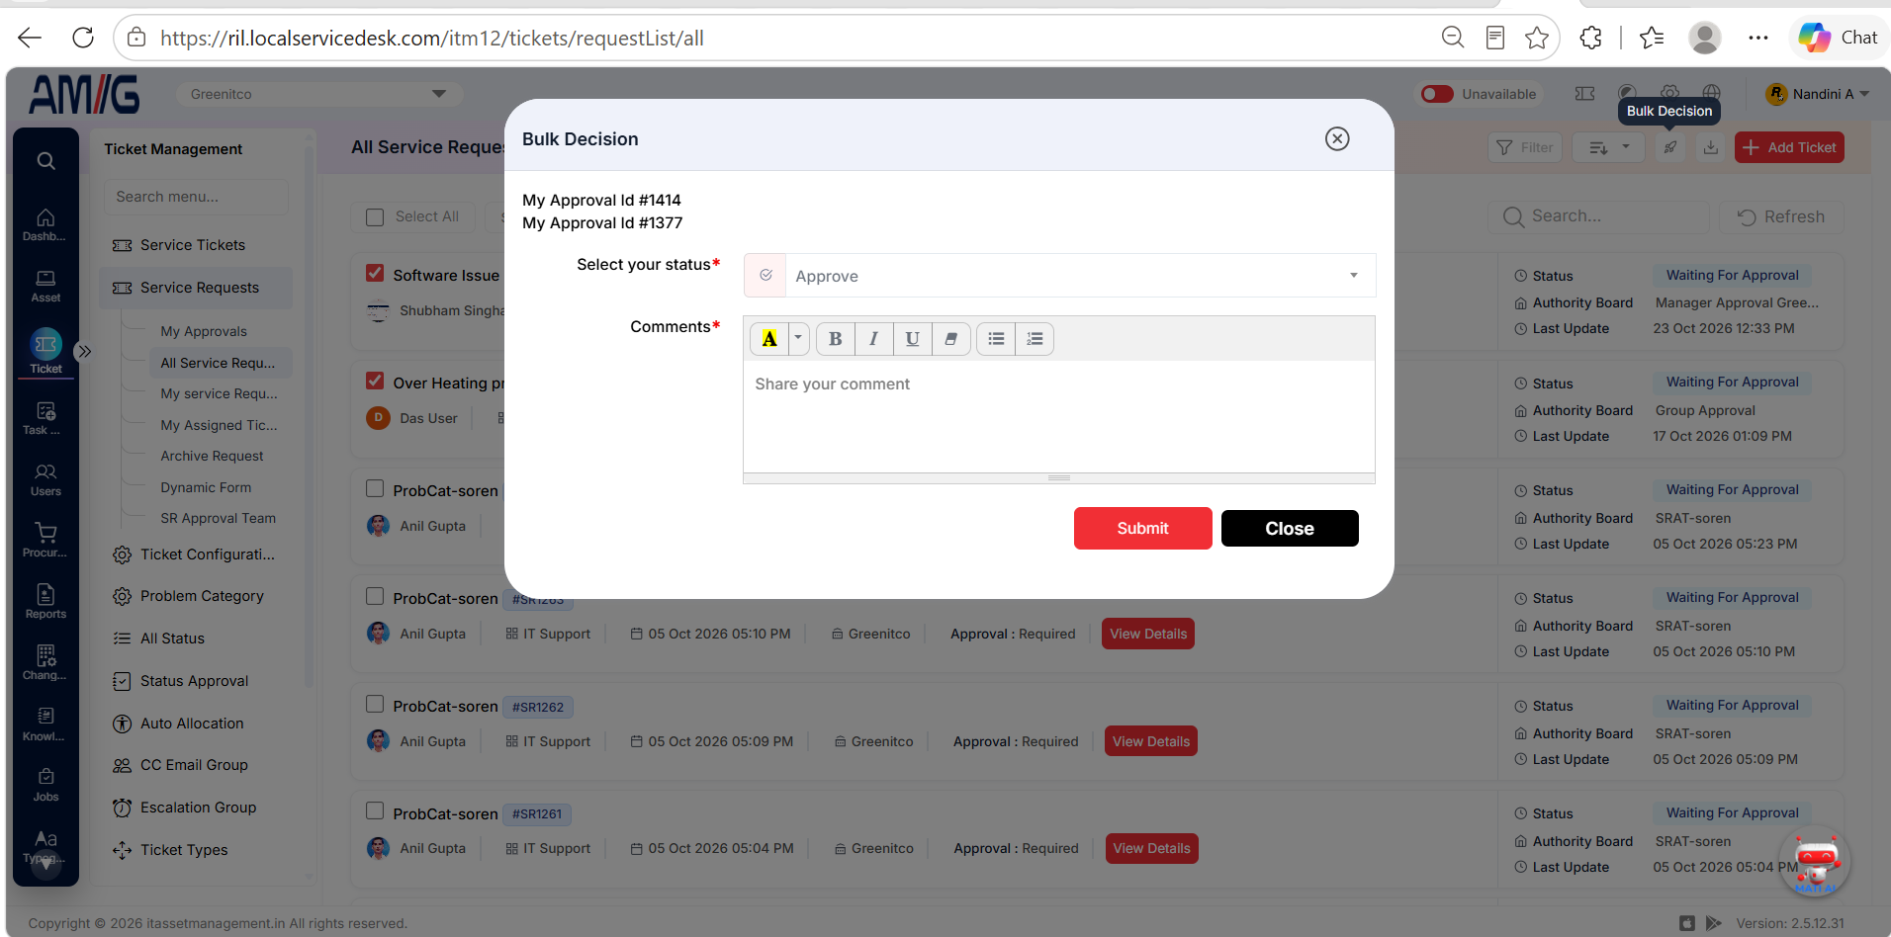Viewport: 1891px width, 937px height.
Task: Open the Reports module icon
Action: [x=45, y=602]
